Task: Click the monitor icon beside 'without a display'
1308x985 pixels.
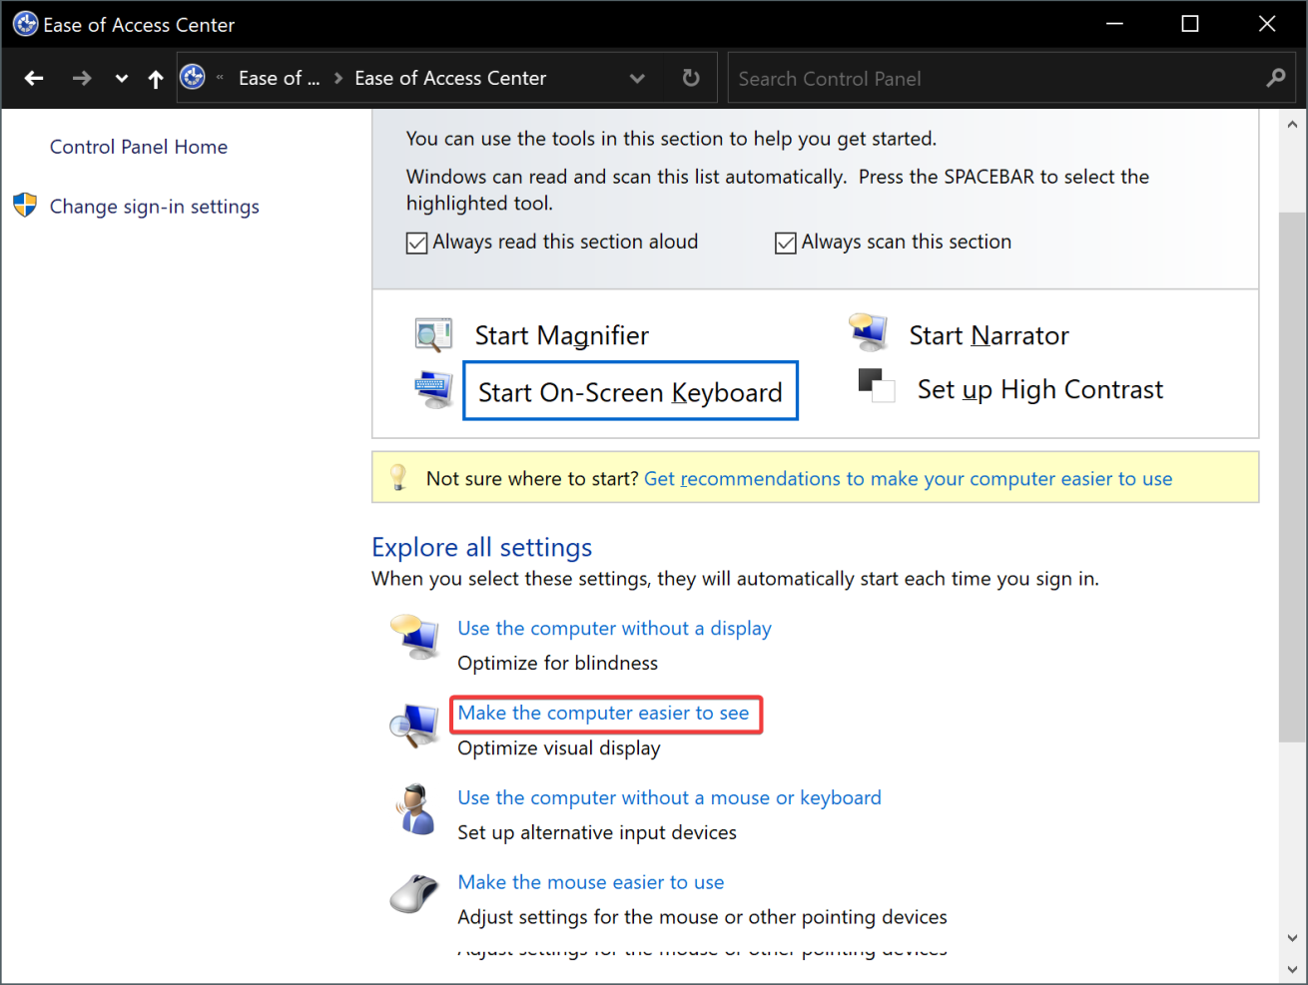Action: 415,637
